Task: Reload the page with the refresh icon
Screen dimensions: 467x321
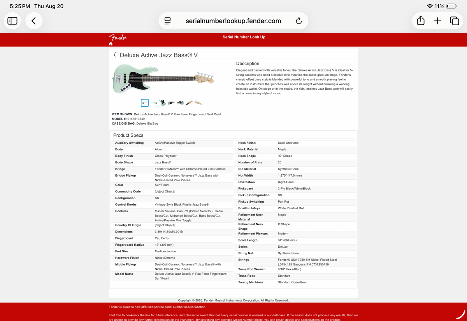Action: point(299,21)
